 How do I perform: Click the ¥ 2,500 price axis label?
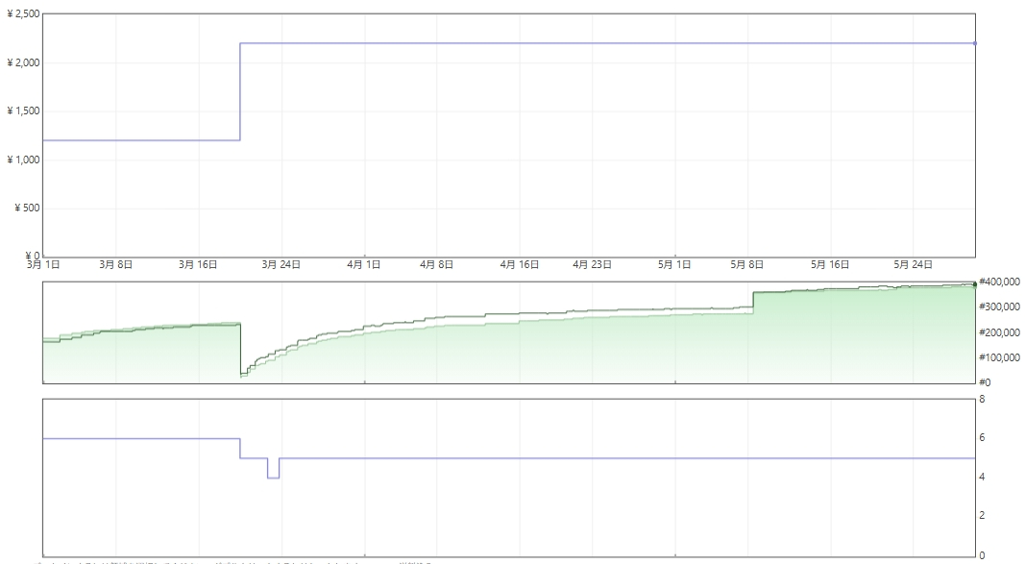[x=23, y=13]
